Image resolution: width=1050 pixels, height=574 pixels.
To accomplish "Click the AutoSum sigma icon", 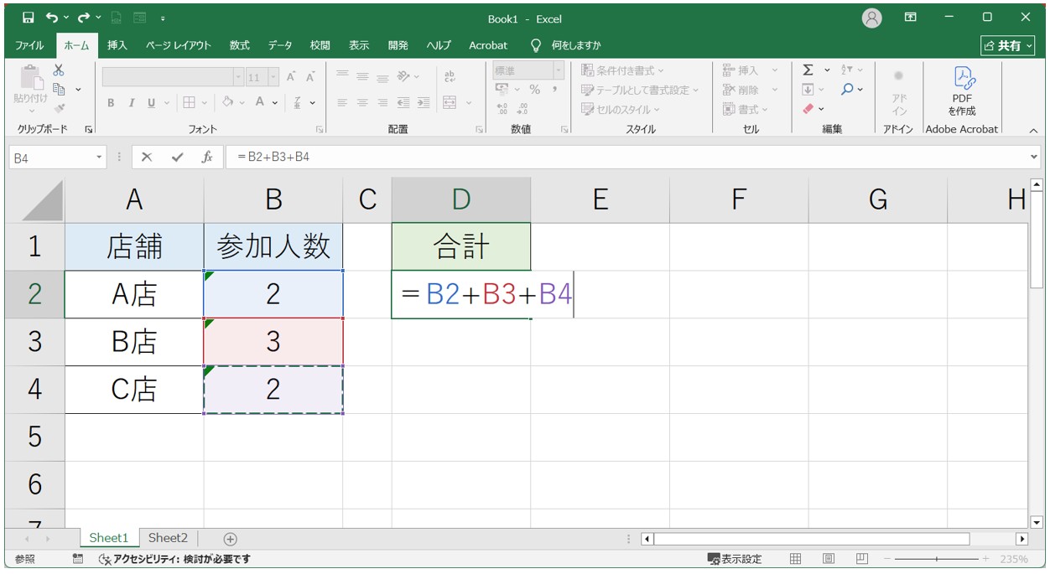I will point(808,70).
